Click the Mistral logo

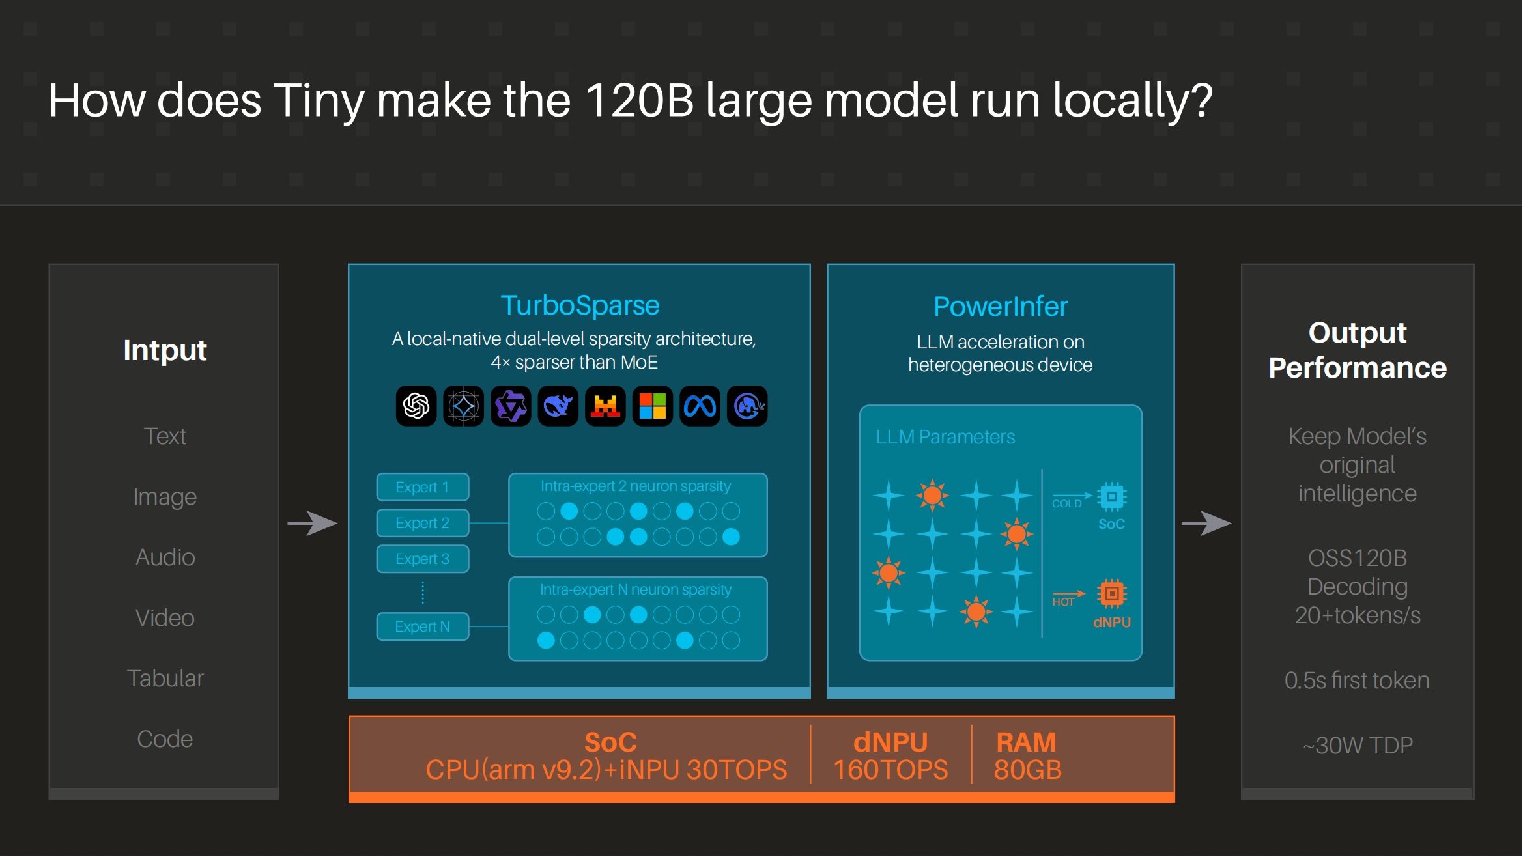[x=606, y=407]
